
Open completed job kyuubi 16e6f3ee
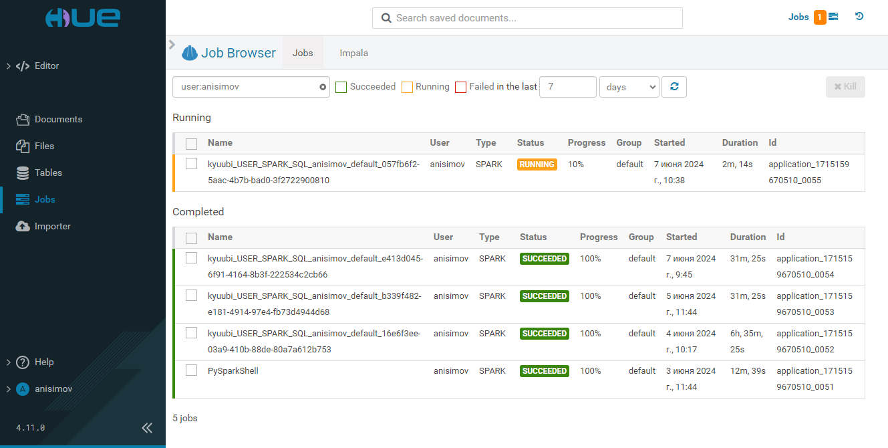tap(314, 342)
